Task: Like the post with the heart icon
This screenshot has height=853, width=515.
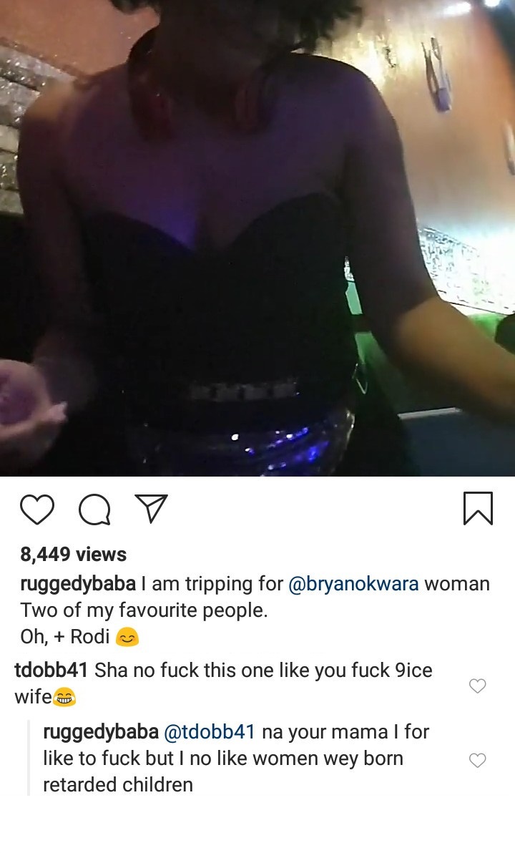Action: coord(37,510)
